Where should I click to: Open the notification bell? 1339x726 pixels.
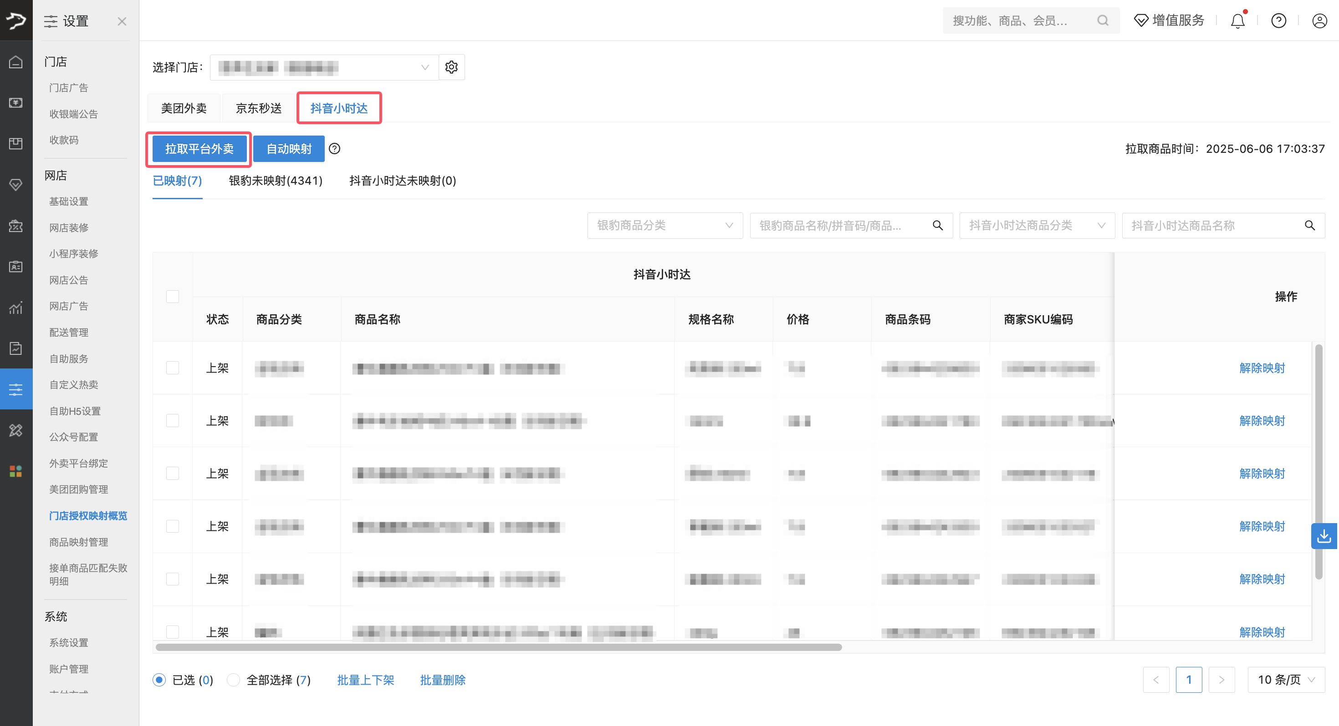(1237, 21)
